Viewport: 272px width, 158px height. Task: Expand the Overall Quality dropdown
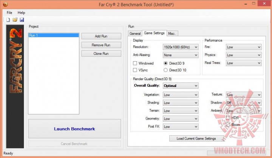181,85
